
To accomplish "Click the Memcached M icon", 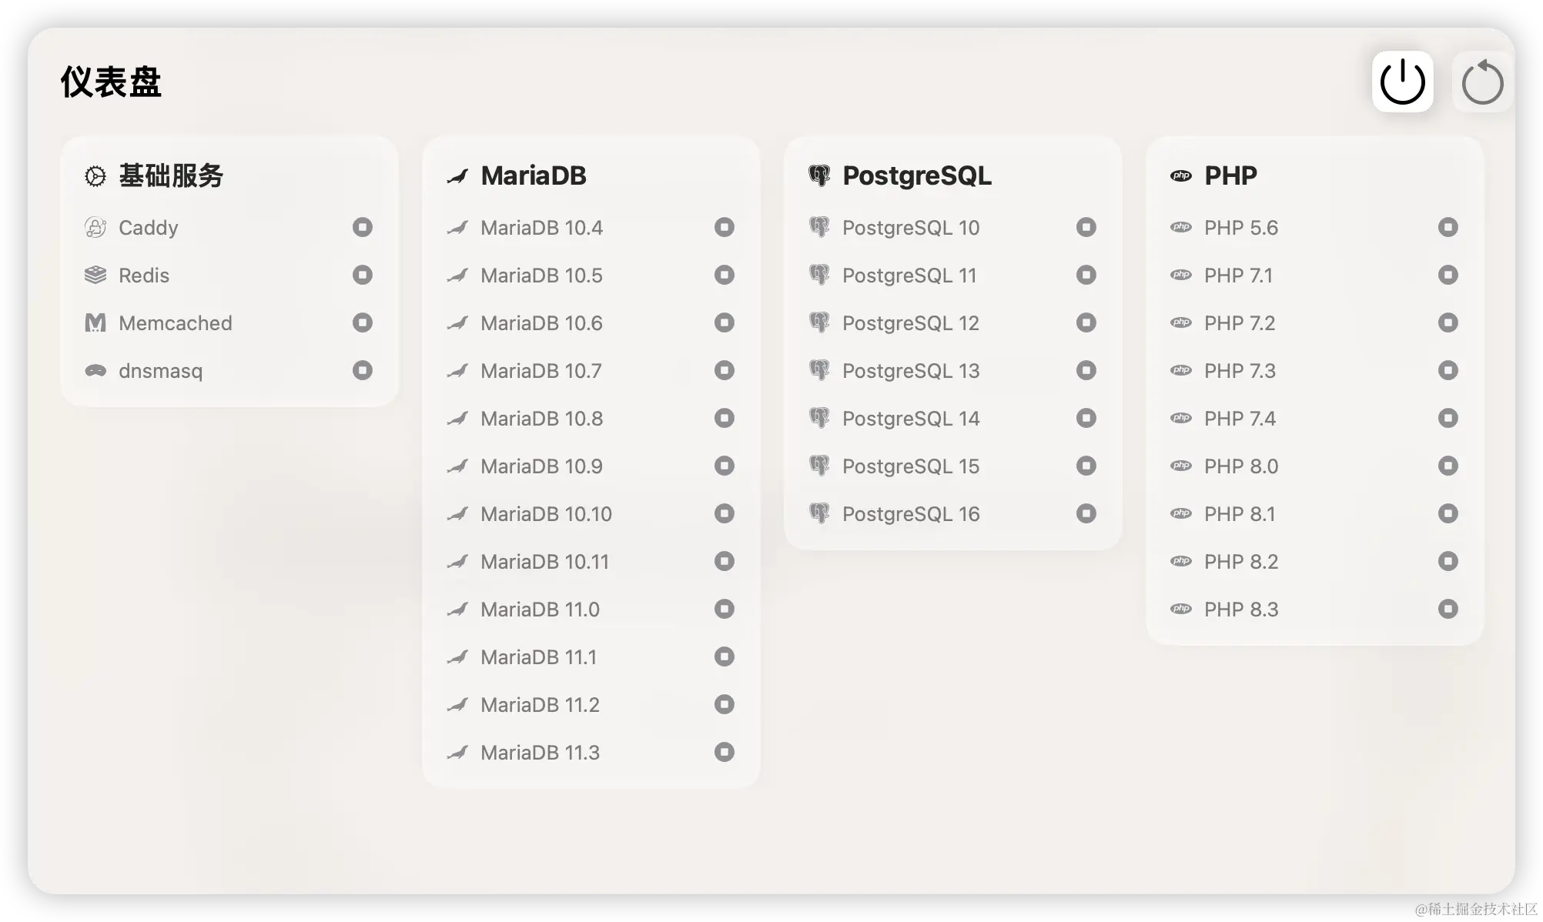I will click(95, 323).
